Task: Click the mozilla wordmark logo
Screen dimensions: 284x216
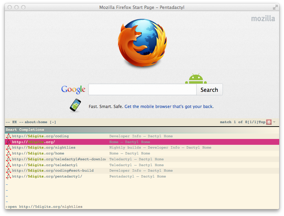Action: (263, 19)
